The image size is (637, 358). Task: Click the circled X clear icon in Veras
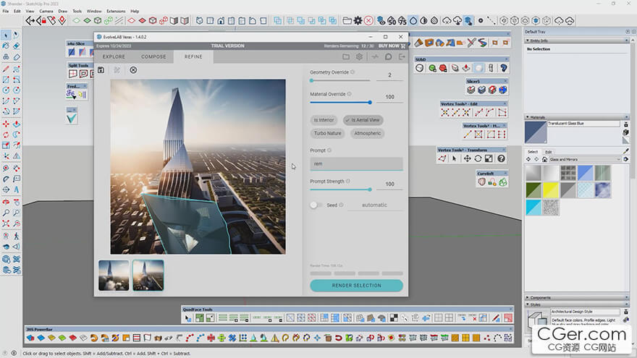133,70
